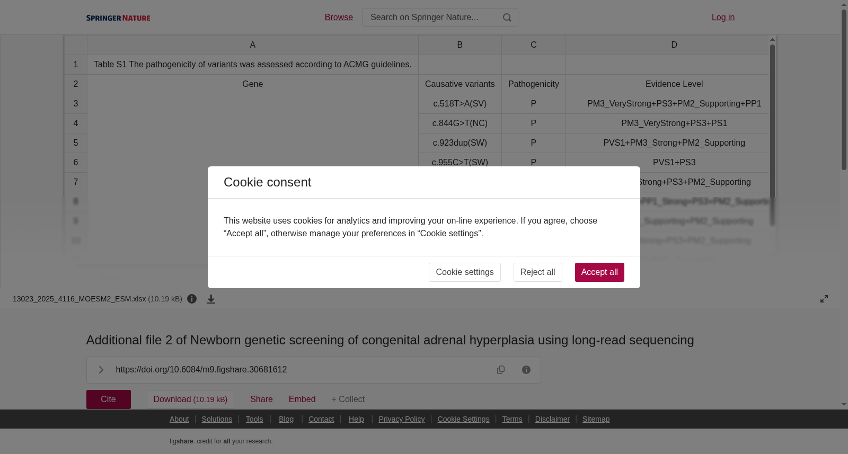Viewport: 848px width, 454px height.
Task: Click the Share button
Action: [261, 399]
